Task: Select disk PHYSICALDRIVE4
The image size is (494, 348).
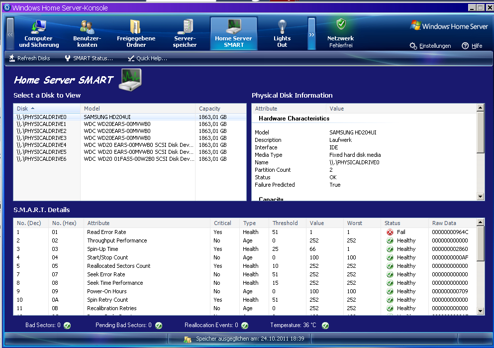Action: coord(129,145)
